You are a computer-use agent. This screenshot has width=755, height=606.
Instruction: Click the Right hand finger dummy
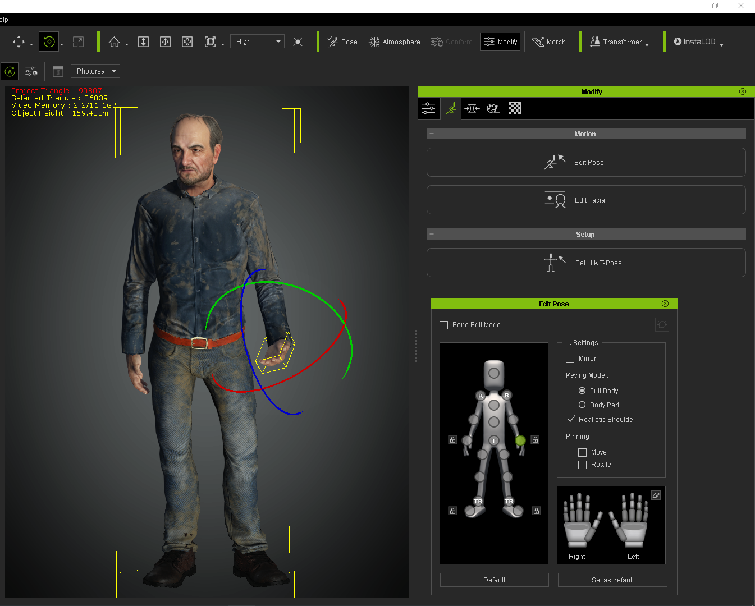[582, 520]
